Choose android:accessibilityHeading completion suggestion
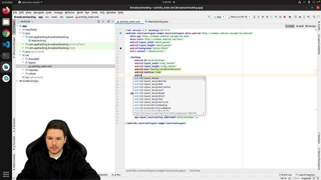Viewport: 321px width, 180px height. [x=169, y=105]
